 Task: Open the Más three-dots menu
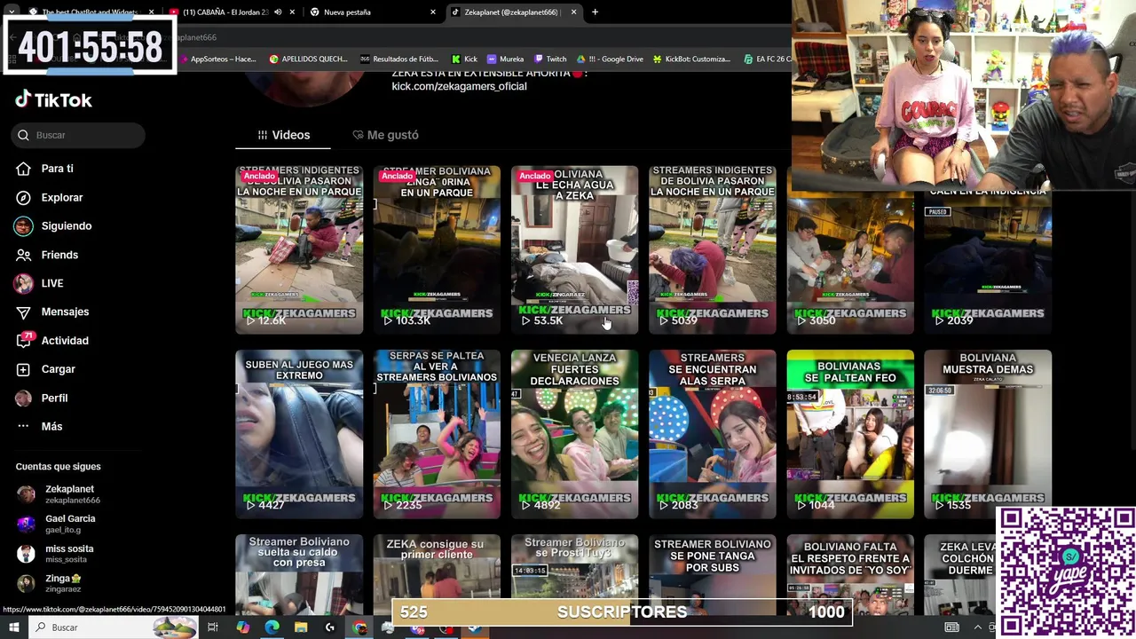click(51, 426)
